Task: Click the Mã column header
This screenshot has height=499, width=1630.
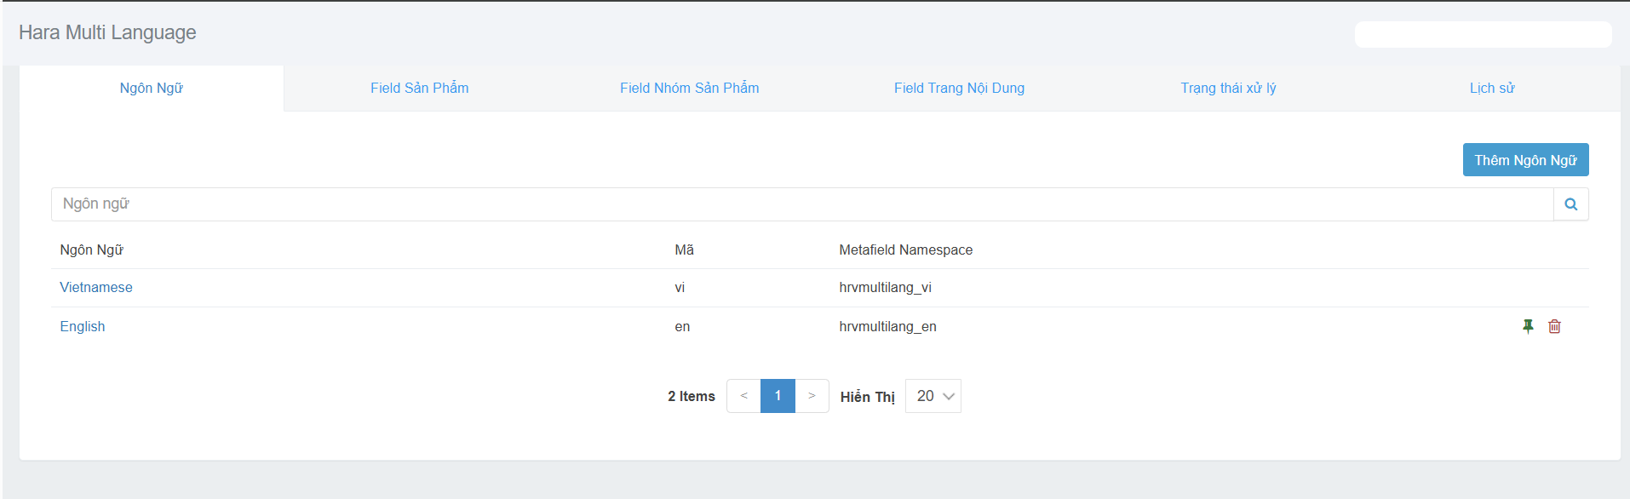Action: click(x=684, y=250)
